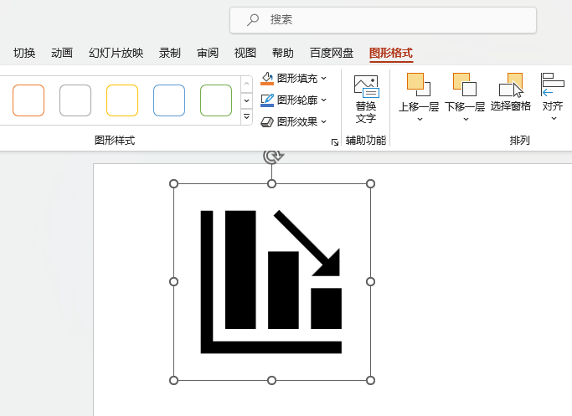Open the 百度网盘 tab
The image size is (572, 416).
tap(332, 53)
